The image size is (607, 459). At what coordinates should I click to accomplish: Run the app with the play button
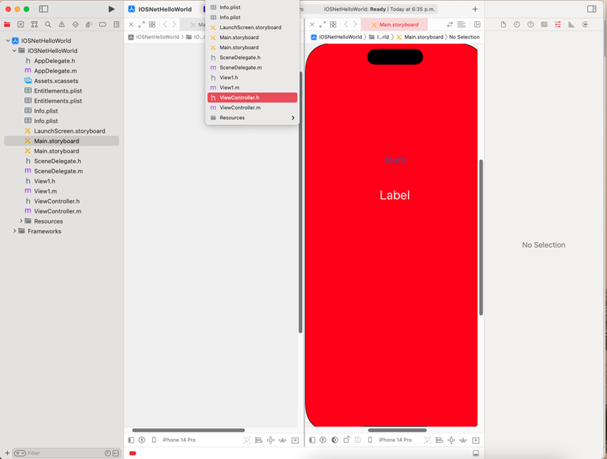point(111,9)
